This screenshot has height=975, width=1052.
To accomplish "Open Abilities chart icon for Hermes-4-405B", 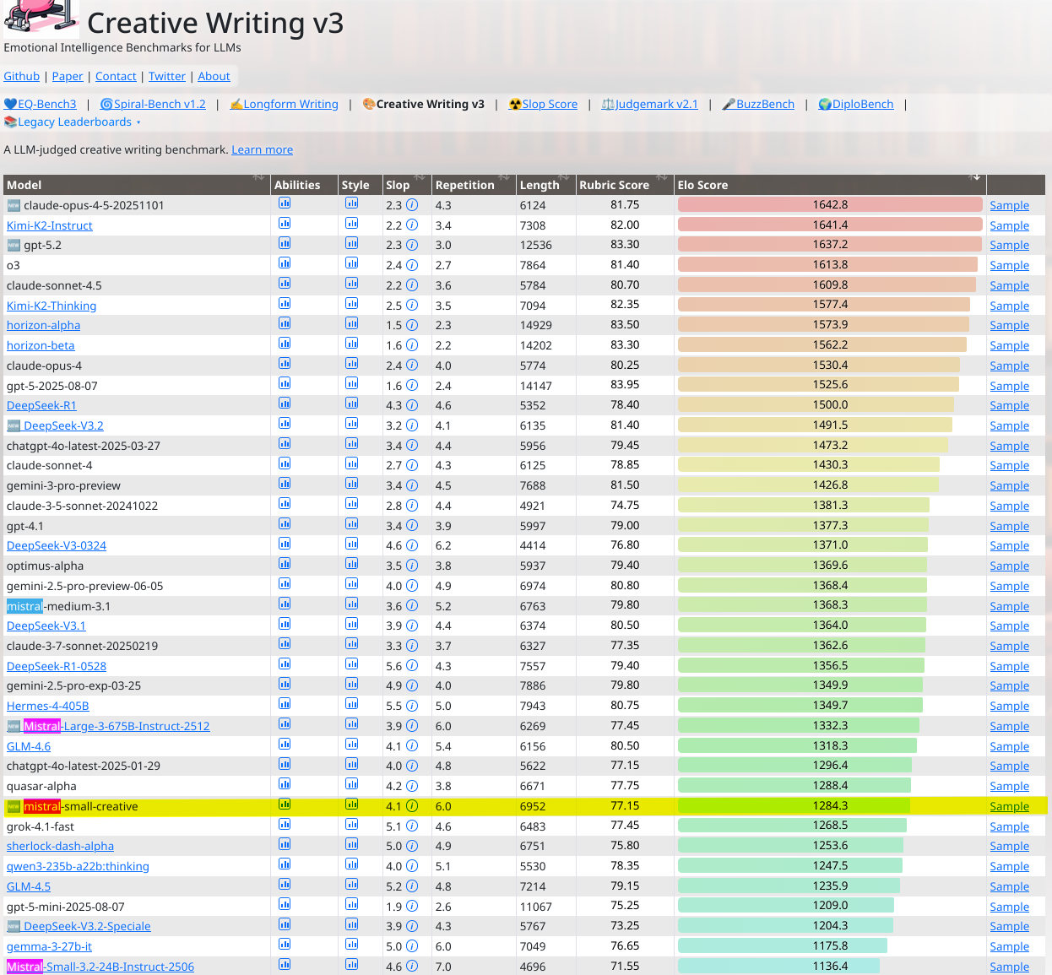I will click(x=285, y=704).
